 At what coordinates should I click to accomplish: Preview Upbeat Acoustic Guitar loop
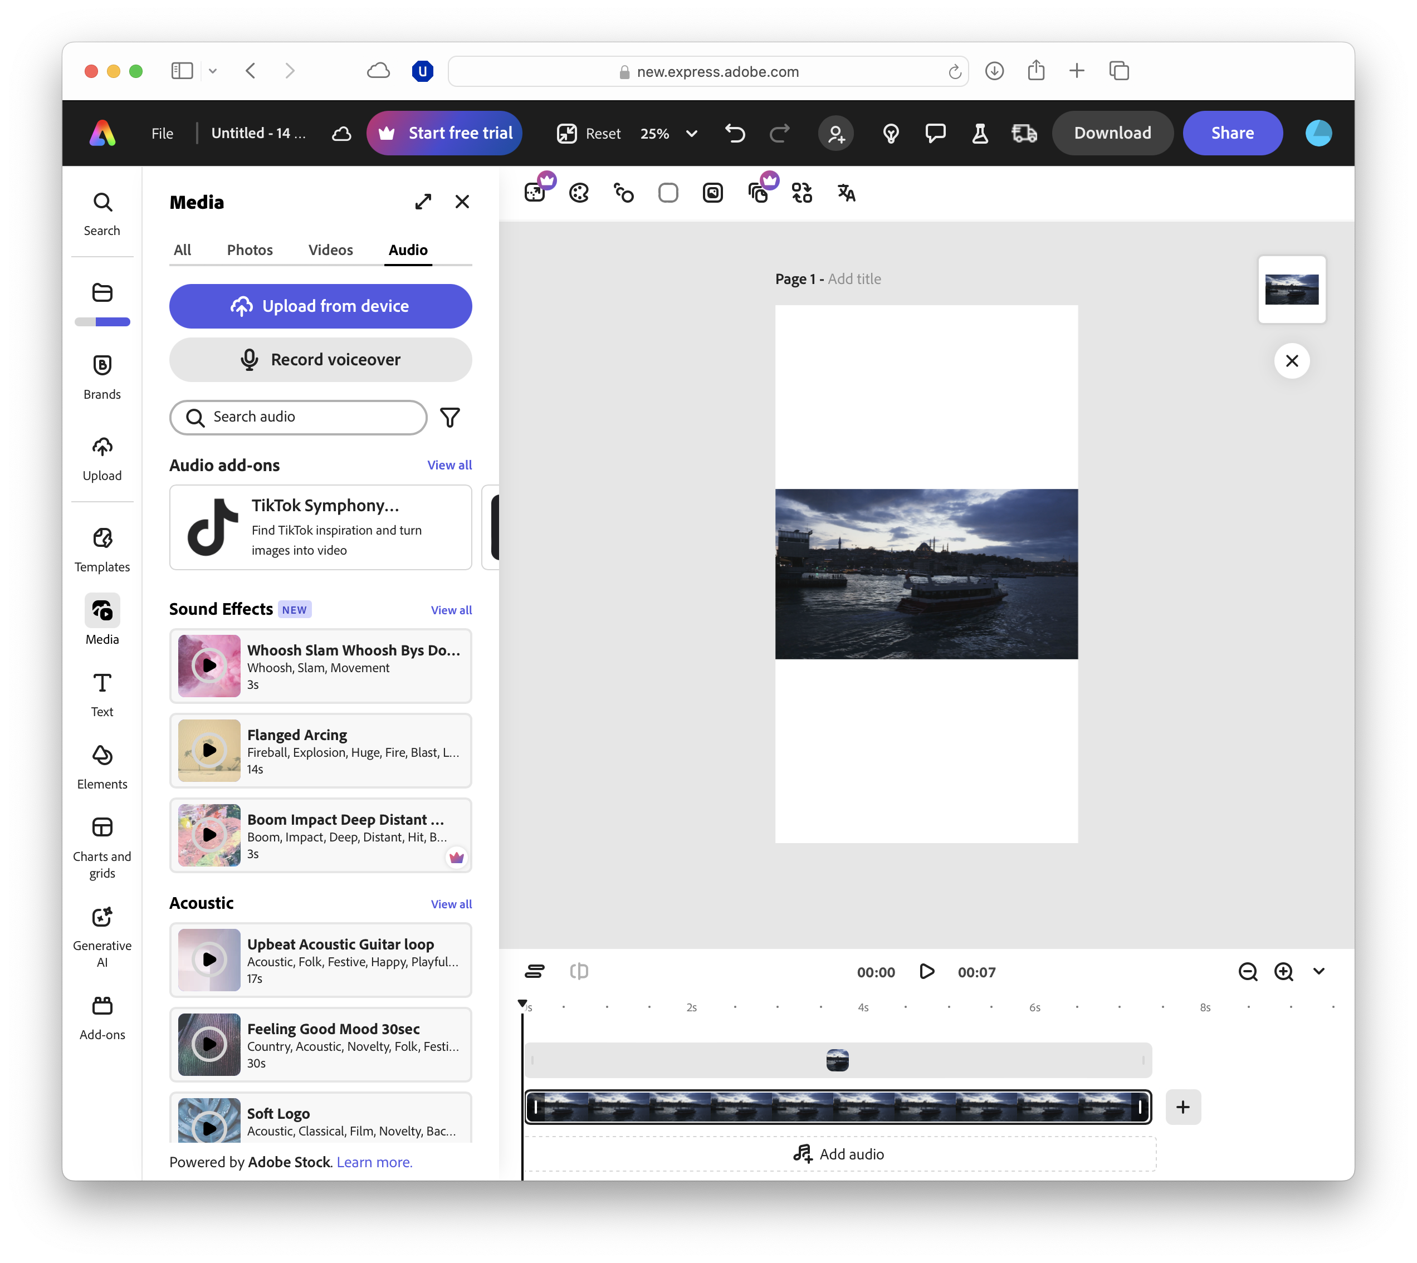(209, 961)
